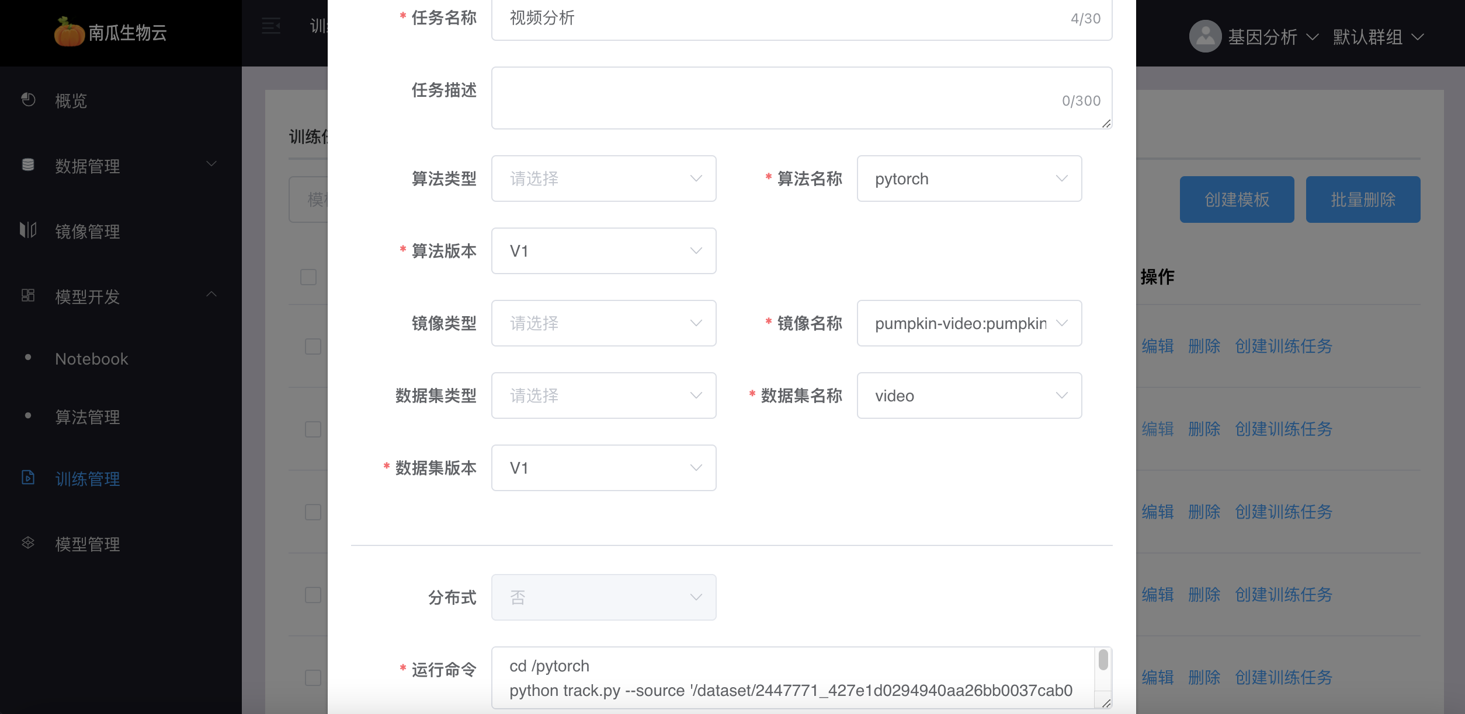Image resolution: width=1465 pixels, height=714 pixels.
Task: Open the 算法版本 V1 dropdown
Action: pos(603,251)
